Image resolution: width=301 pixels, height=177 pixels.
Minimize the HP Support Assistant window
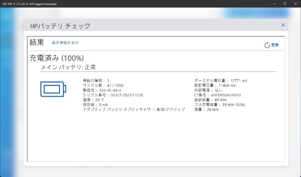(x=274, y=4)
